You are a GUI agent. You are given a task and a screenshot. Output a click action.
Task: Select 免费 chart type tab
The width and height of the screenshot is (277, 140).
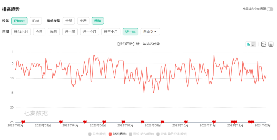(x=83, y=21)
